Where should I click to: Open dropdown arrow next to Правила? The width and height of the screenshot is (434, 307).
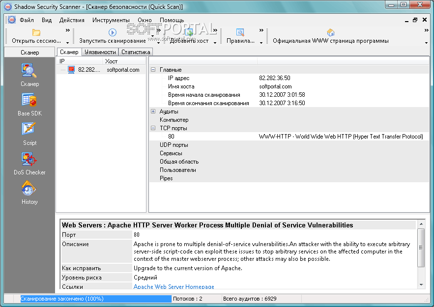[261, 43]
